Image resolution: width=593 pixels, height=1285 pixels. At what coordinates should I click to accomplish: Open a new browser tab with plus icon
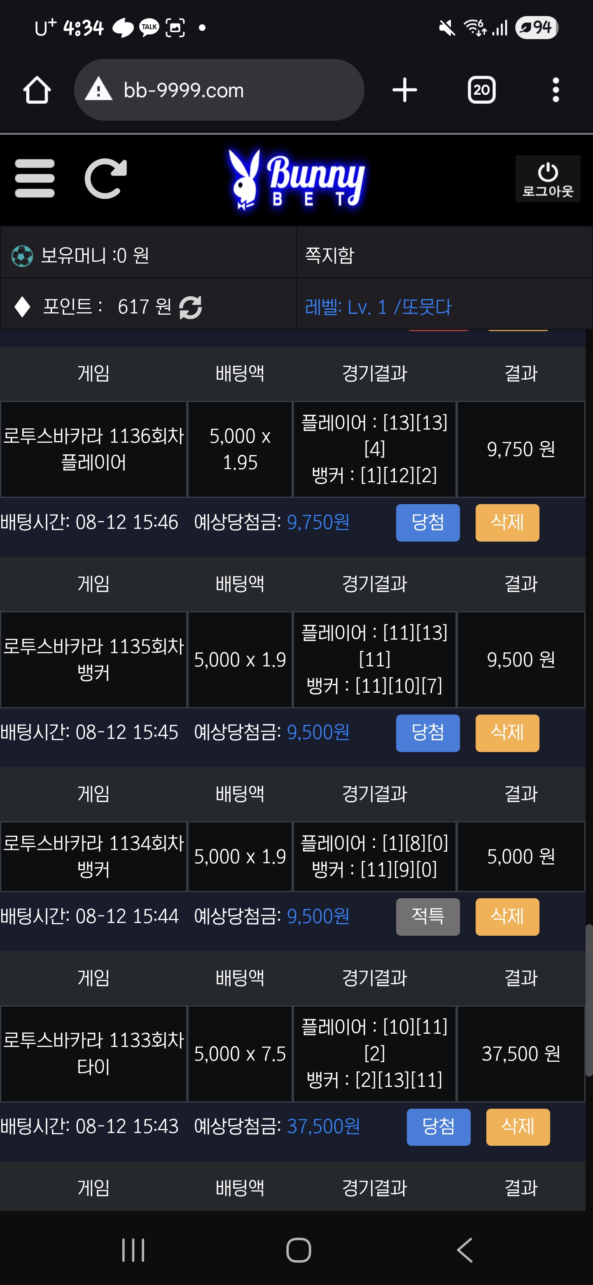pyautogui.click(x=404, y=90)
